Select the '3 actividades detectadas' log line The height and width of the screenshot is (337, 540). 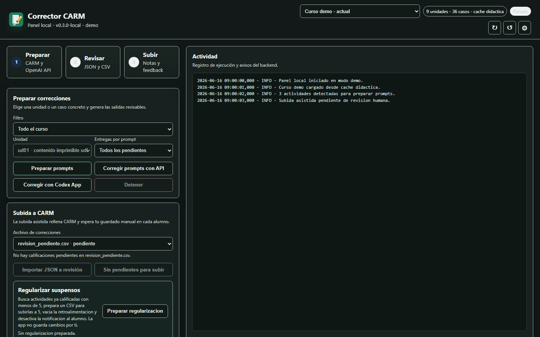296,94
